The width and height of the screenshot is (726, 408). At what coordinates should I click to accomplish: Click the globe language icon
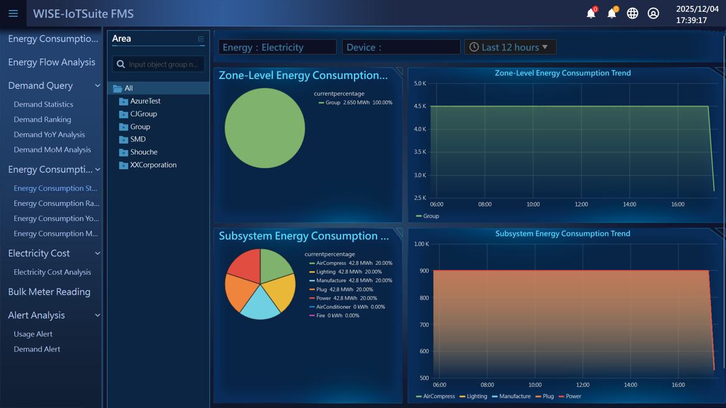[x=632, y=12]
